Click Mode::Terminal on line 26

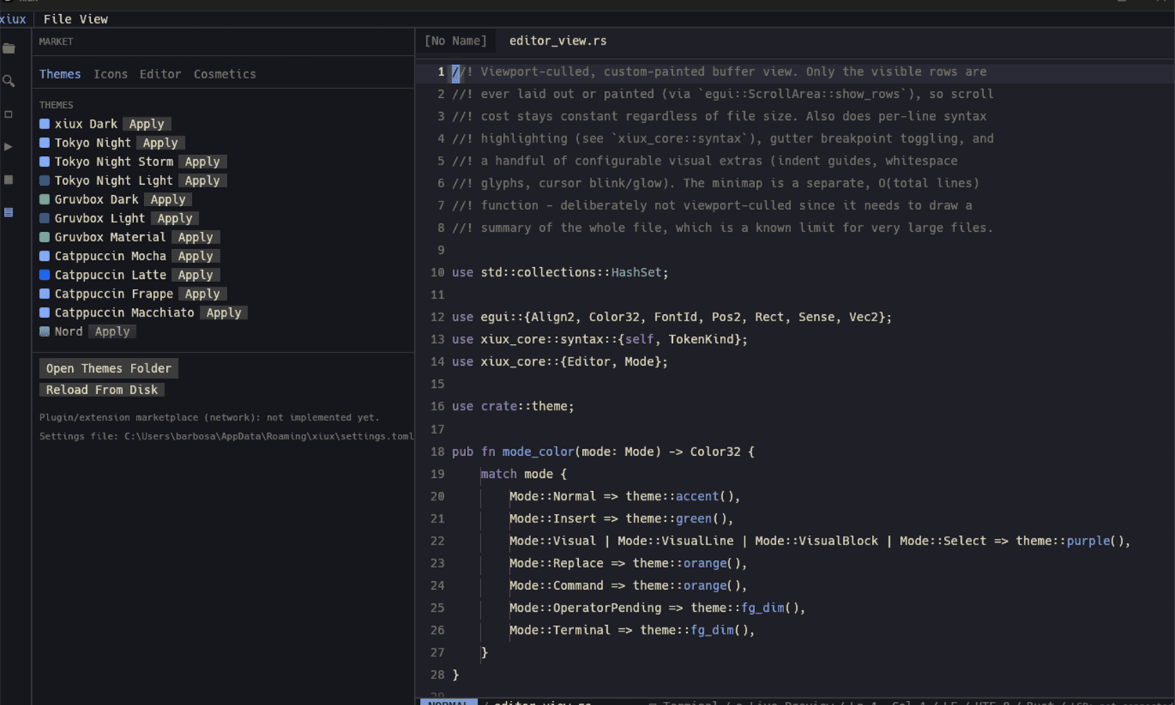559,630
